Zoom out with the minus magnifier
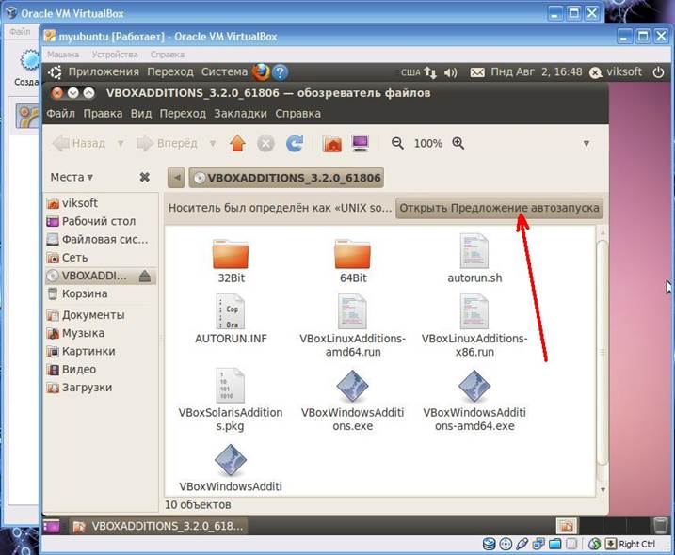The width and height of the screenshot is (675, 555). [x=397, y=143]
